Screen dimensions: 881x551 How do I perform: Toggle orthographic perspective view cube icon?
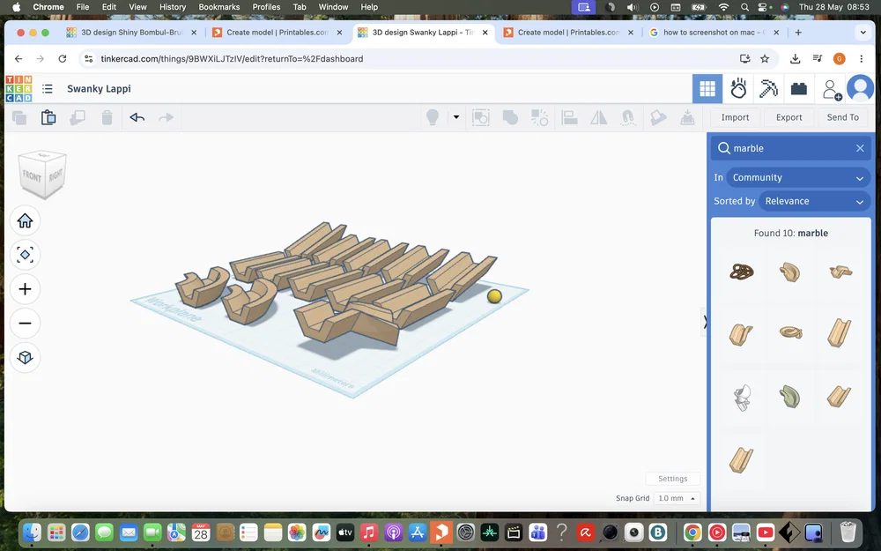coord(25,358)
